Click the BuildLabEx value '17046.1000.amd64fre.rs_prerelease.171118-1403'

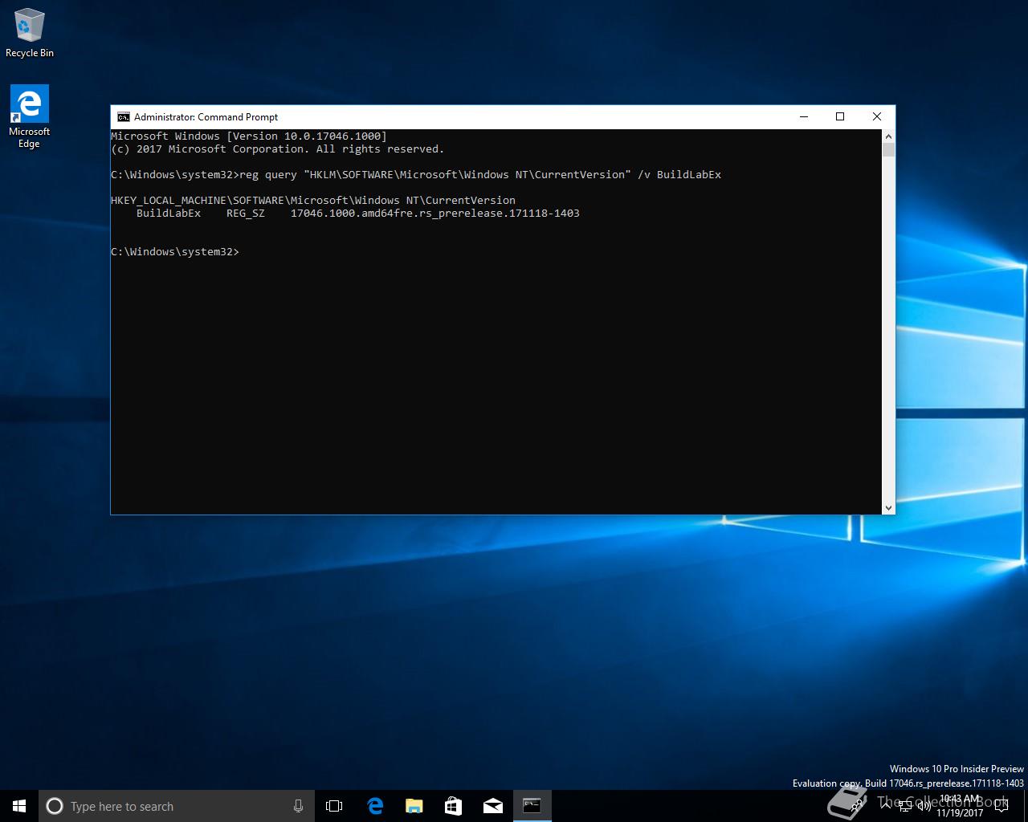[435, 213]
